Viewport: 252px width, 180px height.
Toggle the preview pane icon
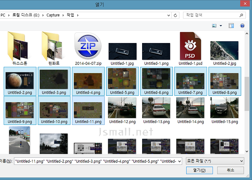pos(231,26)
